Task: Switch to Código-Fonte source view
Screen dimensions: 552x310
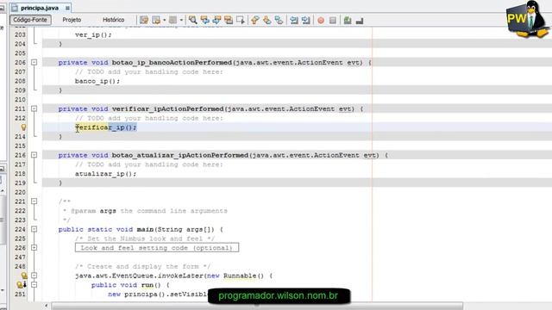Action: point(30,20)
